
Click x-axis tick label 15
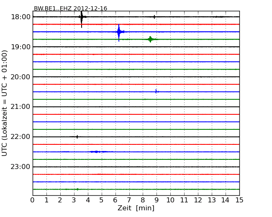click(239, 200)
